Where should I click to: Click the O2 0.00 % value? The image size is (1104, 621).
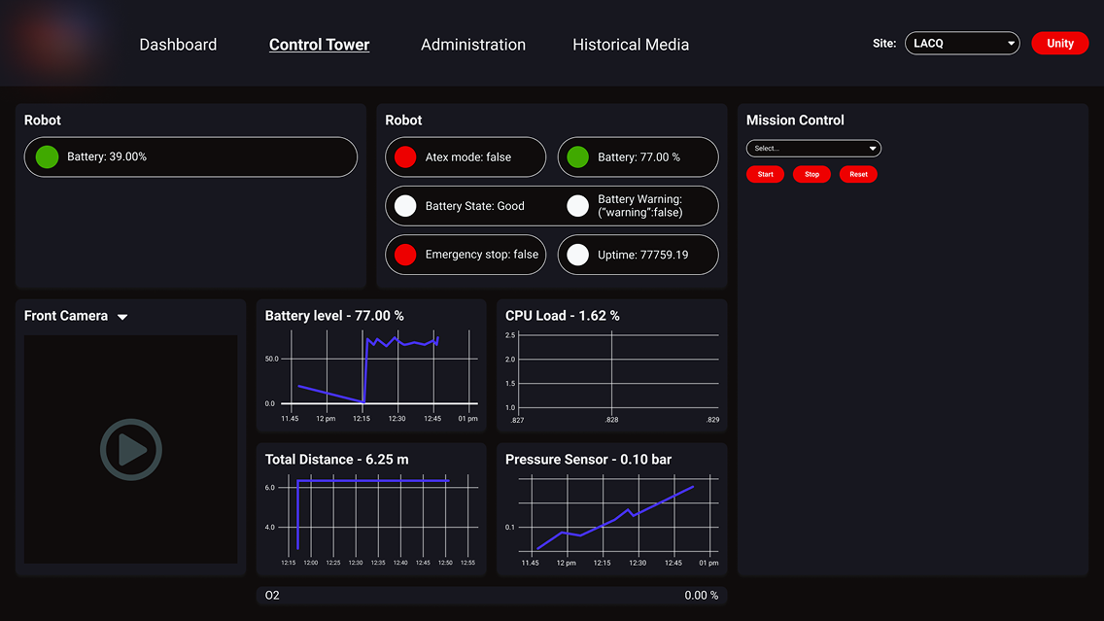point(702,596)
